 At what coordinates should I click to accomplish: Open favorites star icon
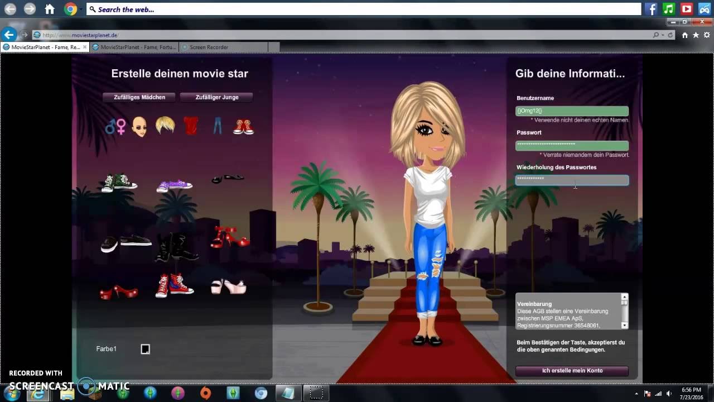coord(696,35)
